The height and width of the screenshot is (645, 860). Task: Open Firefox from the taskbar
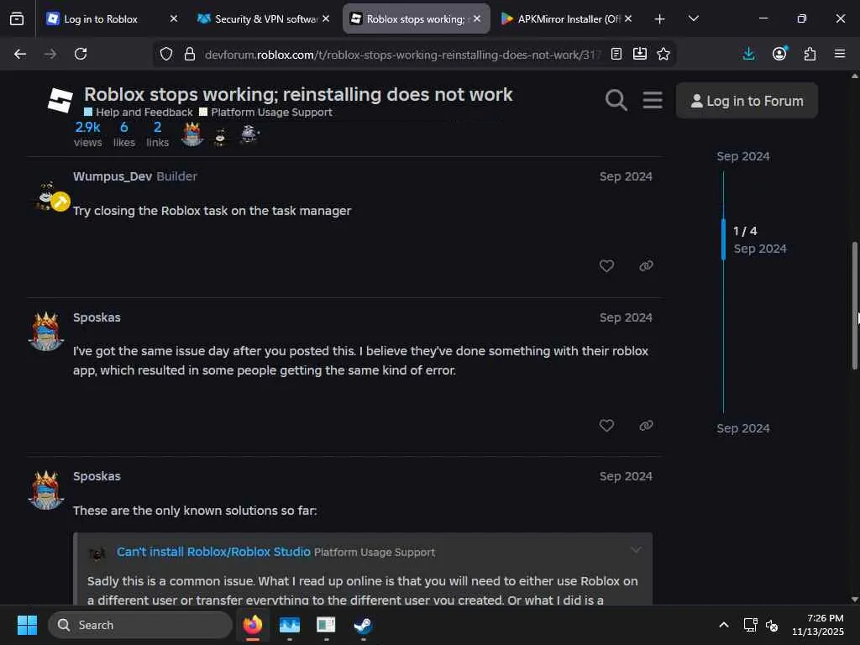252,625
